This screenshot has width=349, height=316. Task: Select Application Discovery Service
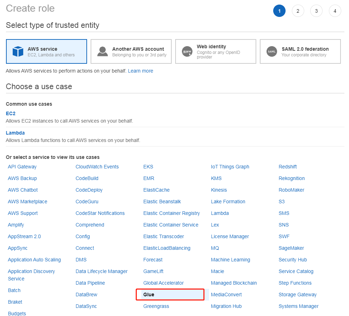point(31,275)
